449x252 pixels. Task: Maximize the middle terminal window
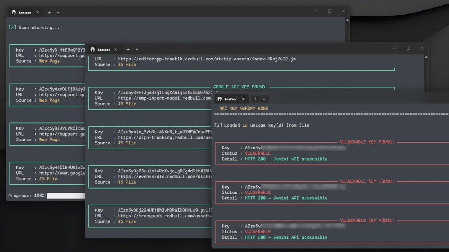[x=409, y=48]
